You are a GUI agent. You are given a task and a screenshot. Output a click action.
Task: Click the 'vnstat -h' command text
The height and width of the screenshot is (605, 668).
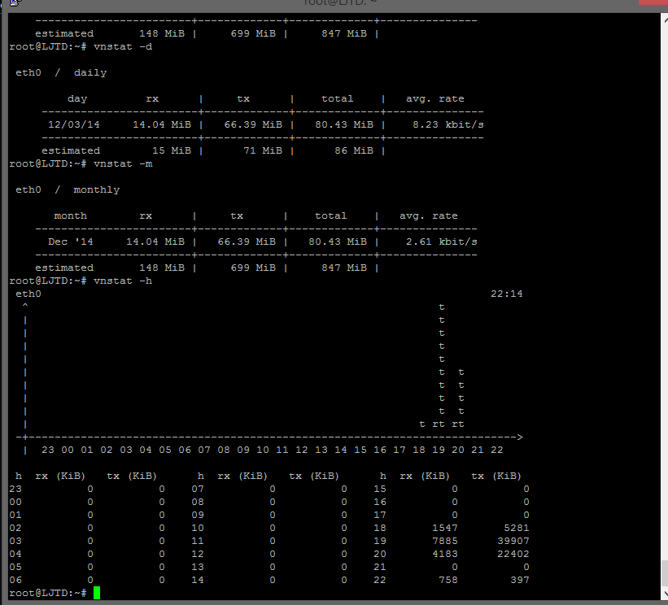pyautogui.click(x=123, y=281)
